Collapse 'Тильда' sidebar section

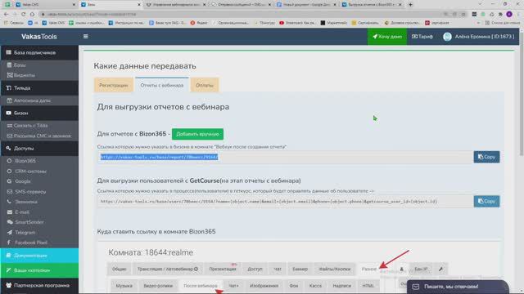coord(39,88)
